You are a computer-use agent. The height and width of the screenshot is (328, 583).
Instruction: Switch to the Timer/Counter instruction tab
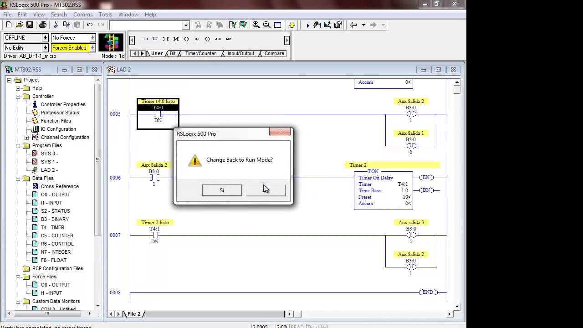(200, 54)
